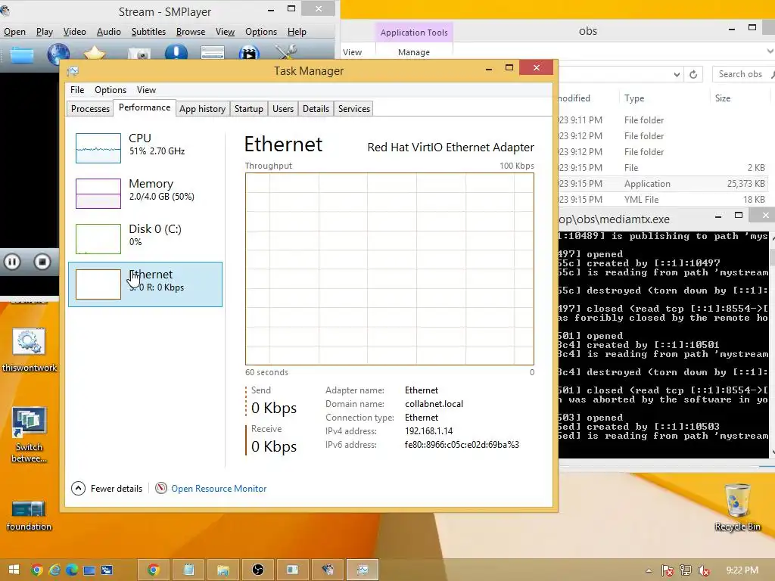This screenshot has height=581, width=775.
Task: Open Resource Monitor link
Action: pos(219,489)
